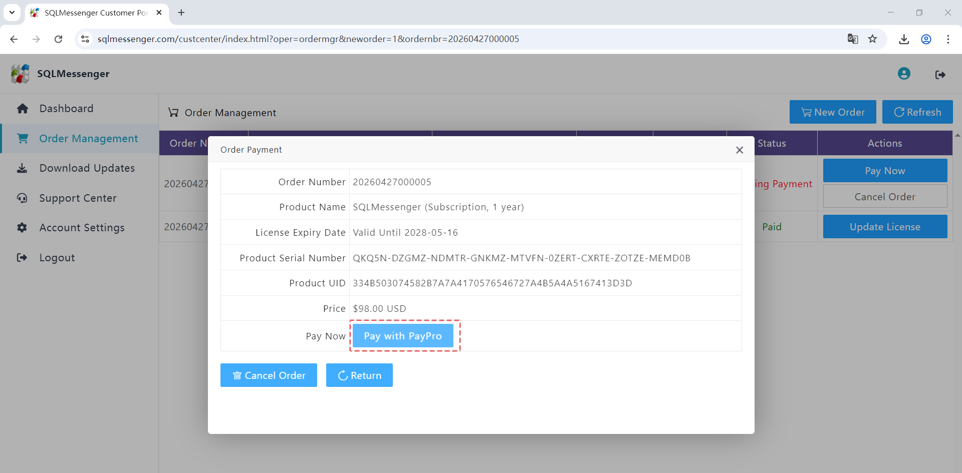The image size is (962, 473).
Task: Open a new browser tab
Action: (x=181, y=13)
